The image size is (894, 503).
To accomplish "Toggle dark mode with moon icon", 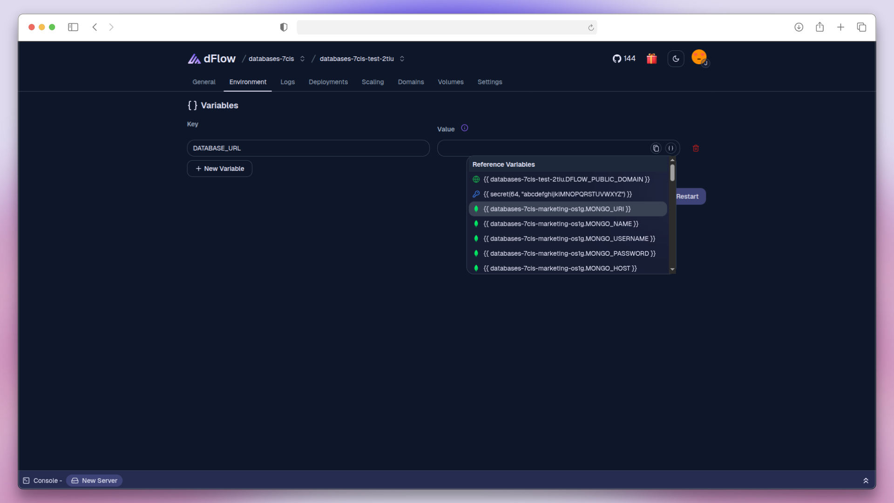I will tap(676, 59).
